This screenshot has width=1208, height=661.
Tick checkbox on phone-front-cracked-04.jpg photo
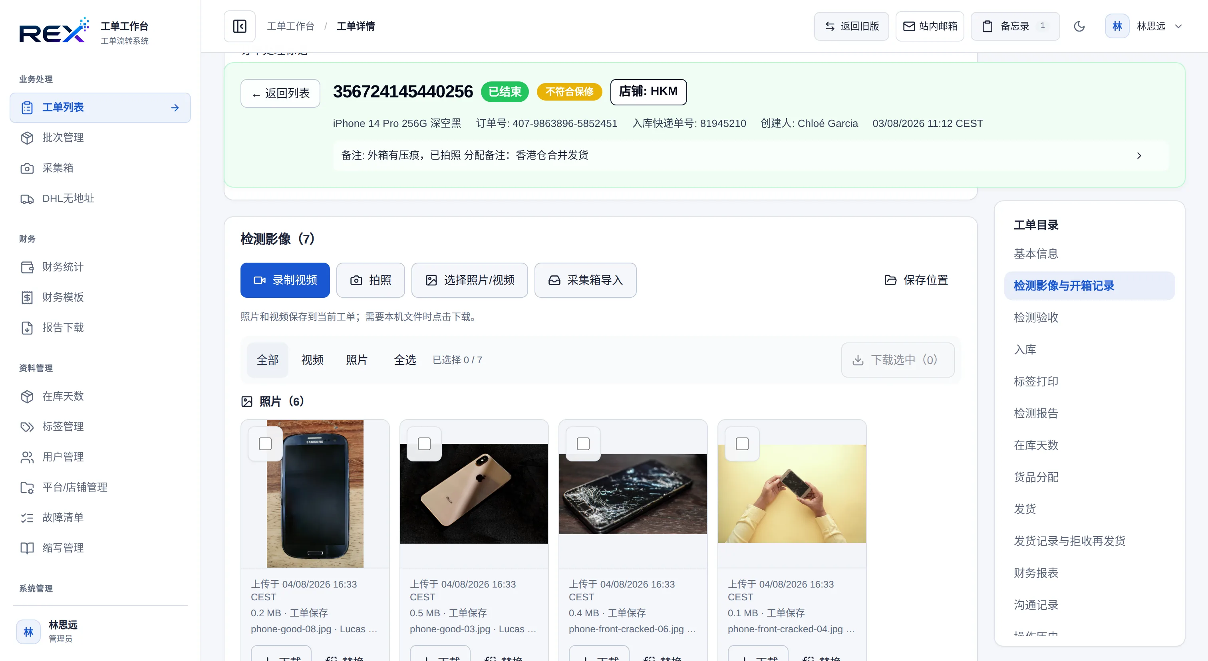742,443
